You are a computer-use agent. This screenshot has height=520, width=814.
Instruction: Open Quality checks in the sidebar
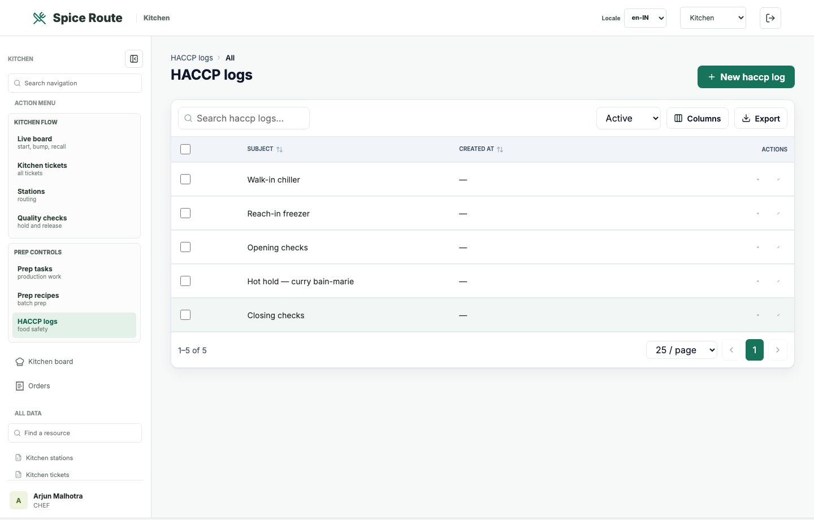tap(74, 222)
